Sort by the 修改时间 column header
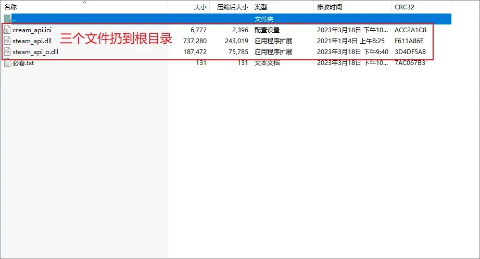Viewport: 480px width, 259px height. coord(330,7)
